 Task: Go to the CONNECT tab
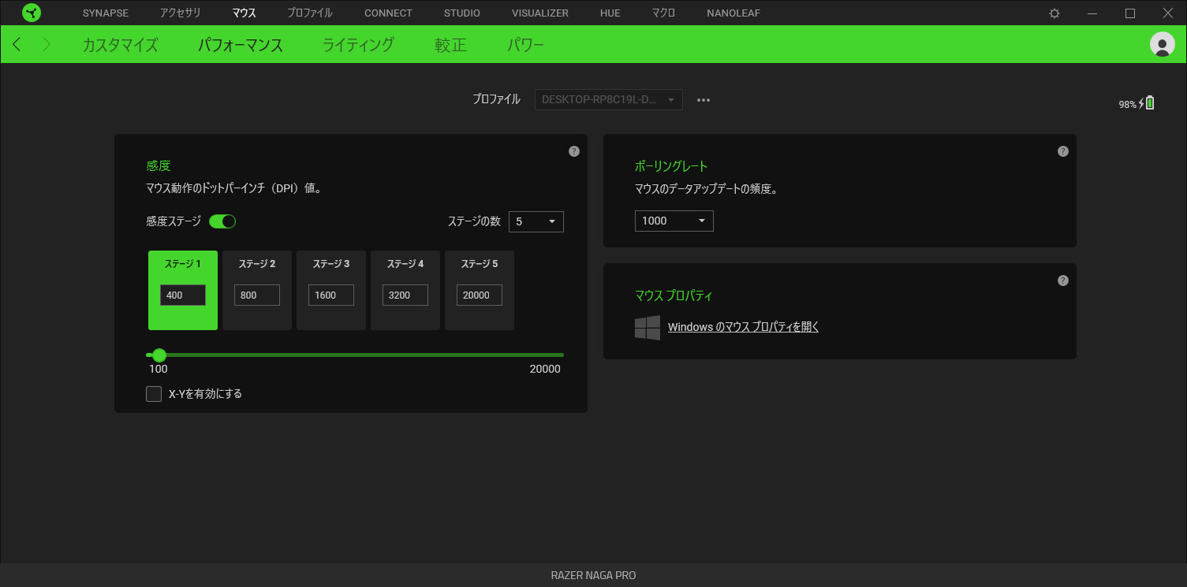388,13
